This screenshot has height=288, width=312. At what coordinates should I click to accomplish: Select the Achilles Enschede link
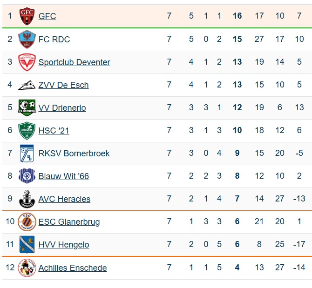73,268
